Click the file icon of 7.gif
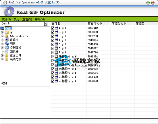 click(x=57, y=52)
